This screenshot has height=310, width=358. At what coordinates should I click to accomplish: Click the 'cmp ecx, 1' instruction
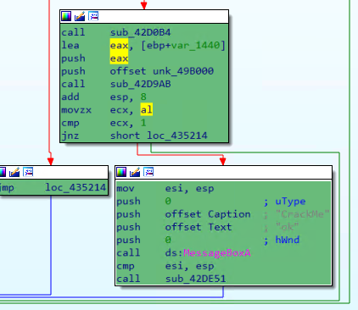point(103,123)
